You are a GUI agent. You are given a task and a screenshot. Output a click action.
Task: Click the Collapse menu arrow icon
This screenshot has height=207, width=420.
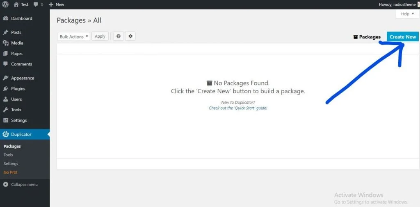(5, 184)
